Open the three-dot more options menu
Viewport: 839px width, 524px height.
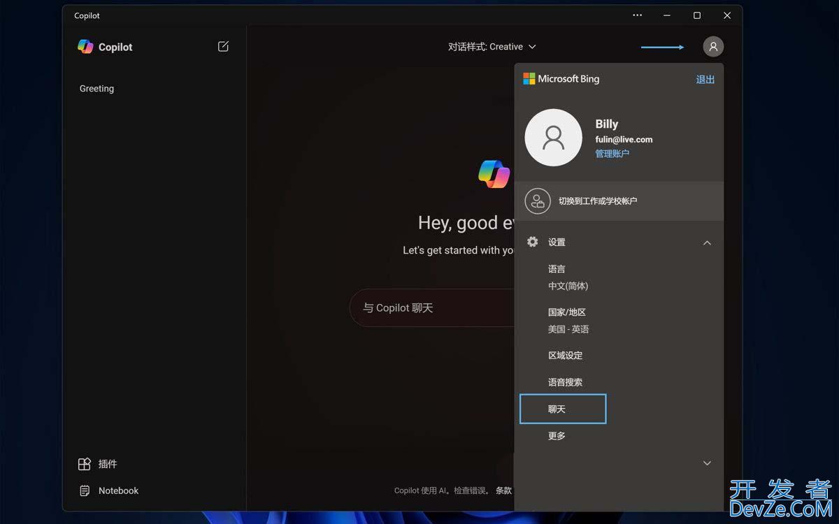pos(637,15)
